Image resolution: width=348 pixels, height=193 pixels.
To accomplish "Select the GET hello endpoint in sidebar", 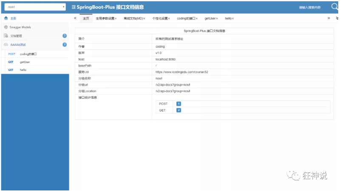I will pos(23,70).
